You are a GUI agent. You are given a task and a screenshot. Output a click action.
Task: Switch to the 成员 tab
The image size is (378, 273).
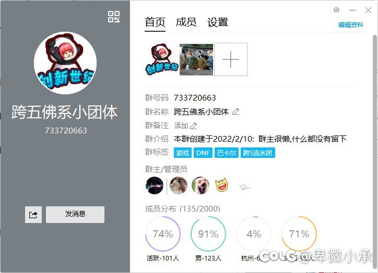click(x=186, y=22)
